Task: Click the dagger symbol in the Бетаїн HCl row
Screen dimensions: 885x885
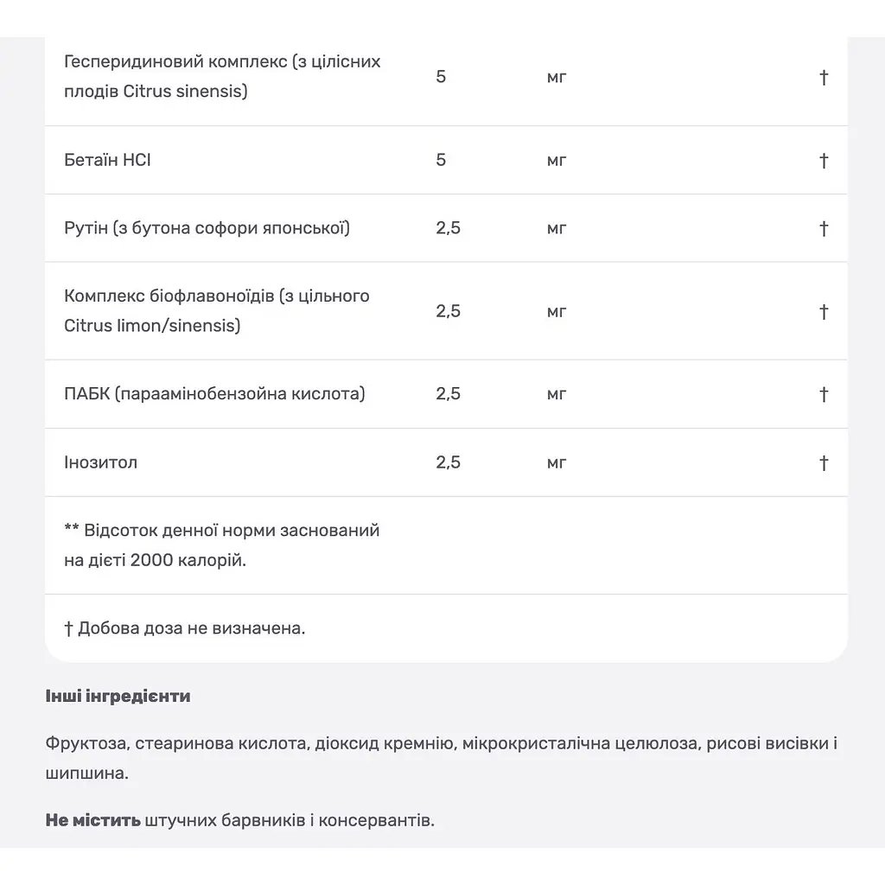Action: click(x=824, y=161)
